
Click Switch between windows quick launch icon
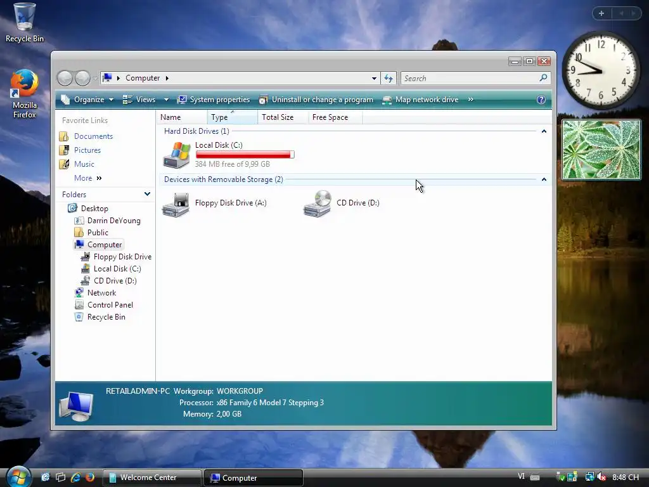[60, 477]
